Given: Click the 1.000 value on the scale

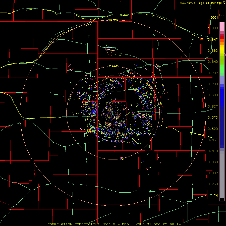Looking at the screenshot, I should coord(213,28).
